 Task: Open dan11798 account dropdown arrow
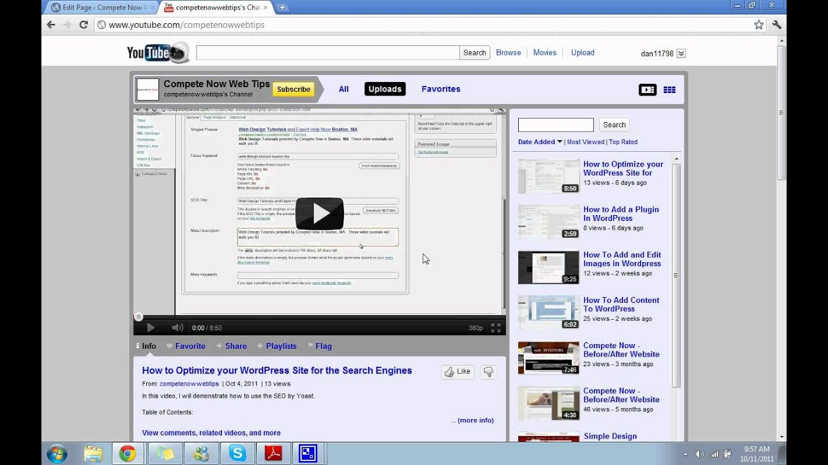(681, 54)
